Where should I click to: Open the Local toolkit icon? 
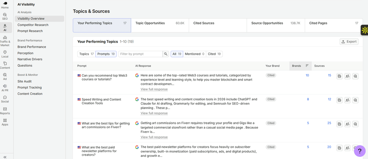point(5,54)
